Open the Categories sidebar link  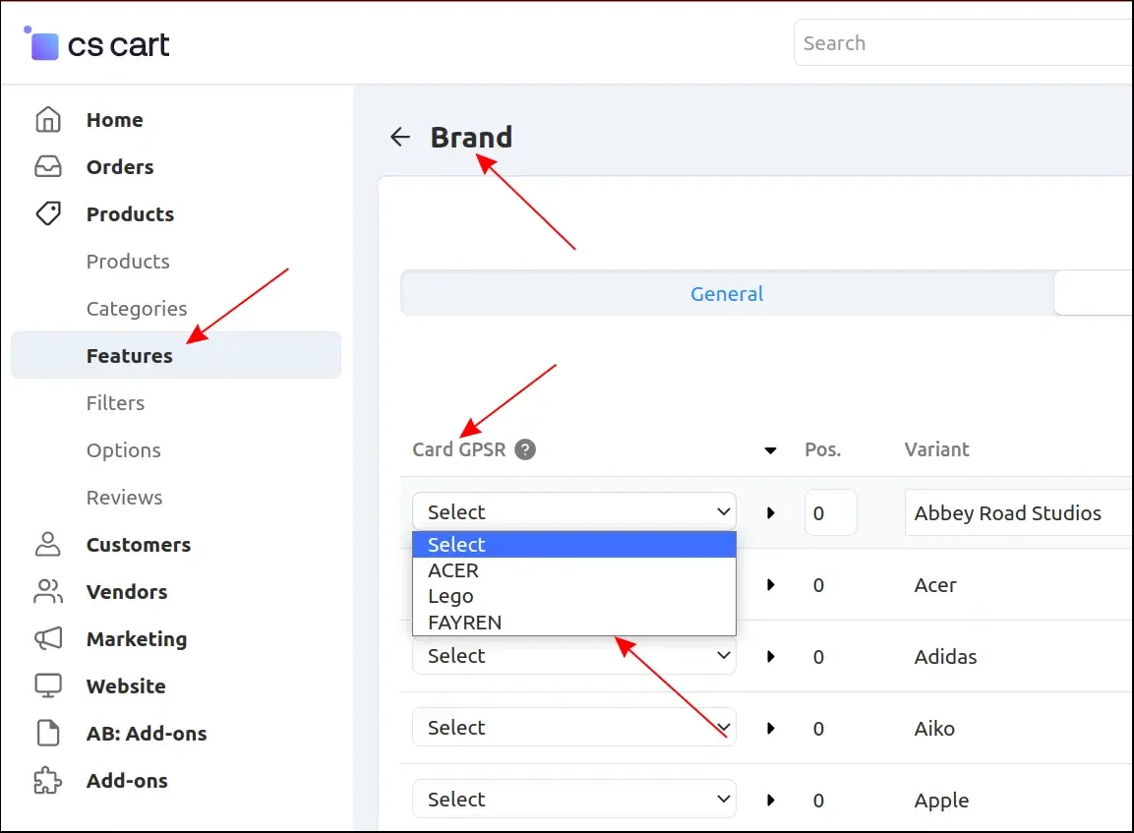(x=136, y=309)
